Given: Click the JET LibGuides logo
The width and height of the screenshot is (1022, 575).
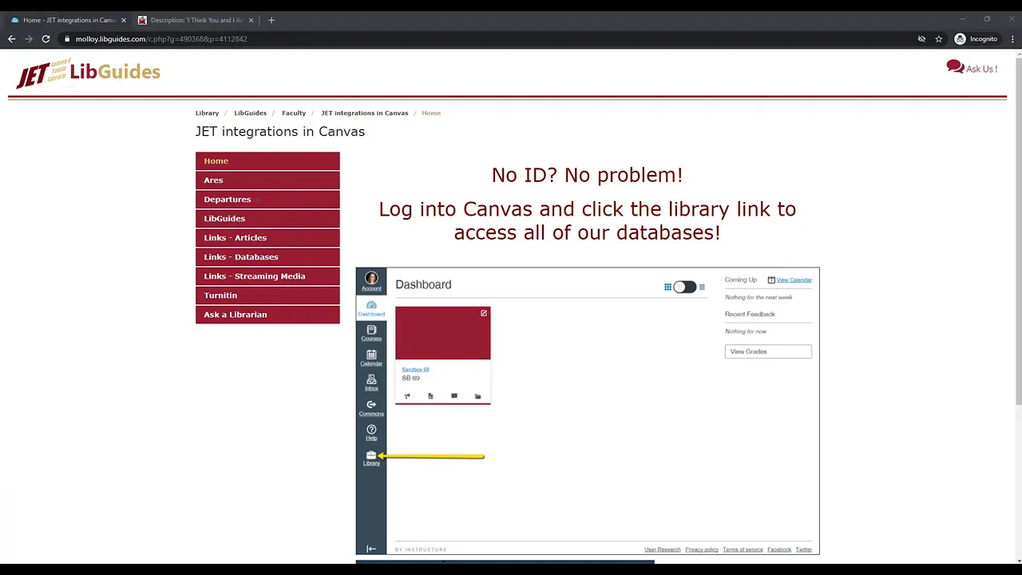Looking at the screenshot, I should (88, 73).
